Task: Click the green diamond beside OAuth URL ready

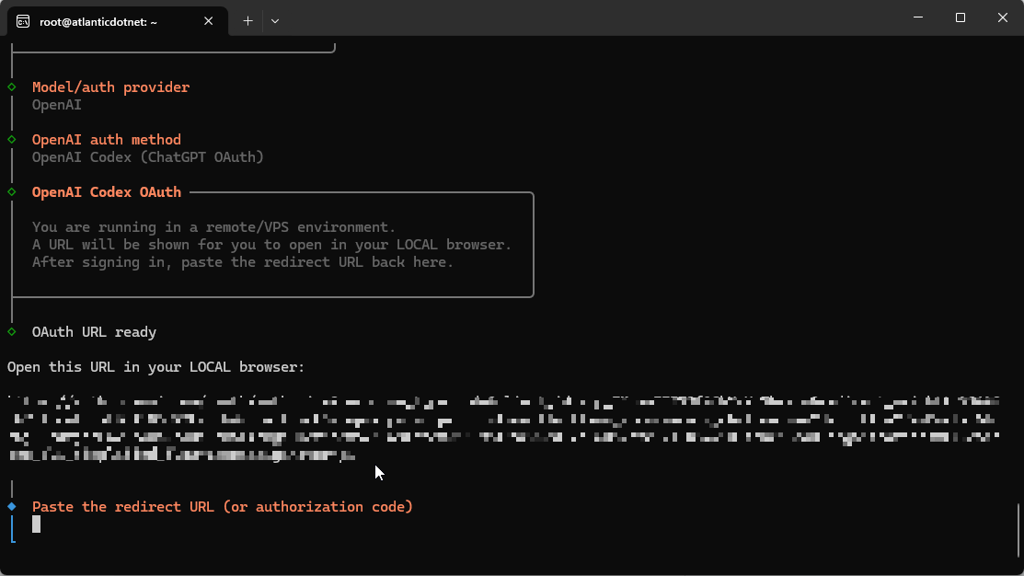Action: [x=12, y=331]
